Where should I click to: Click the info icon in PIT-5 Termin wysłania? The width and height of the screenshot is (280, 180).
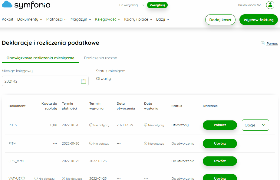click(x=91, y=125)
